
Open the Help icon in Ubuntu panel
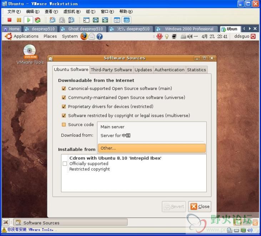[100, 37]
